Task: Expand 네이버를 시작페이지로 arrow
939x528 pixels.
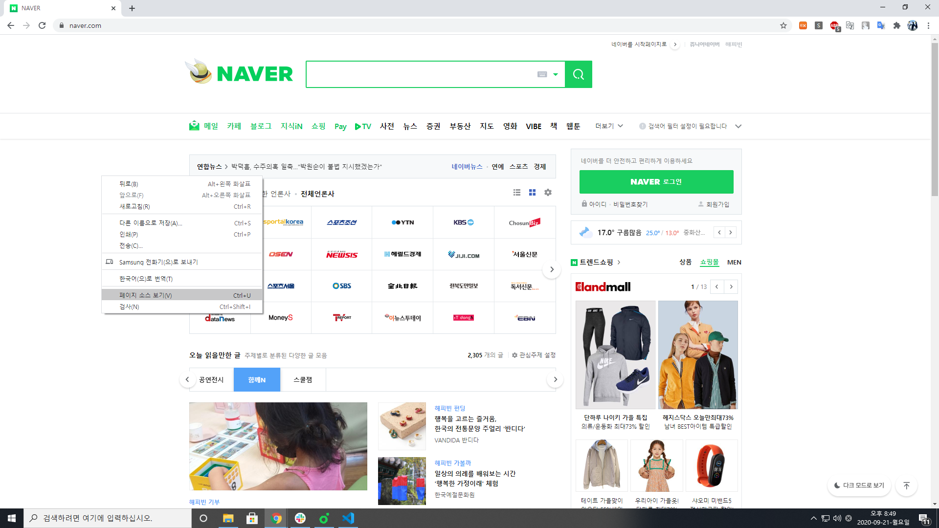Action: pyautogui.click(x=675, y=44)
